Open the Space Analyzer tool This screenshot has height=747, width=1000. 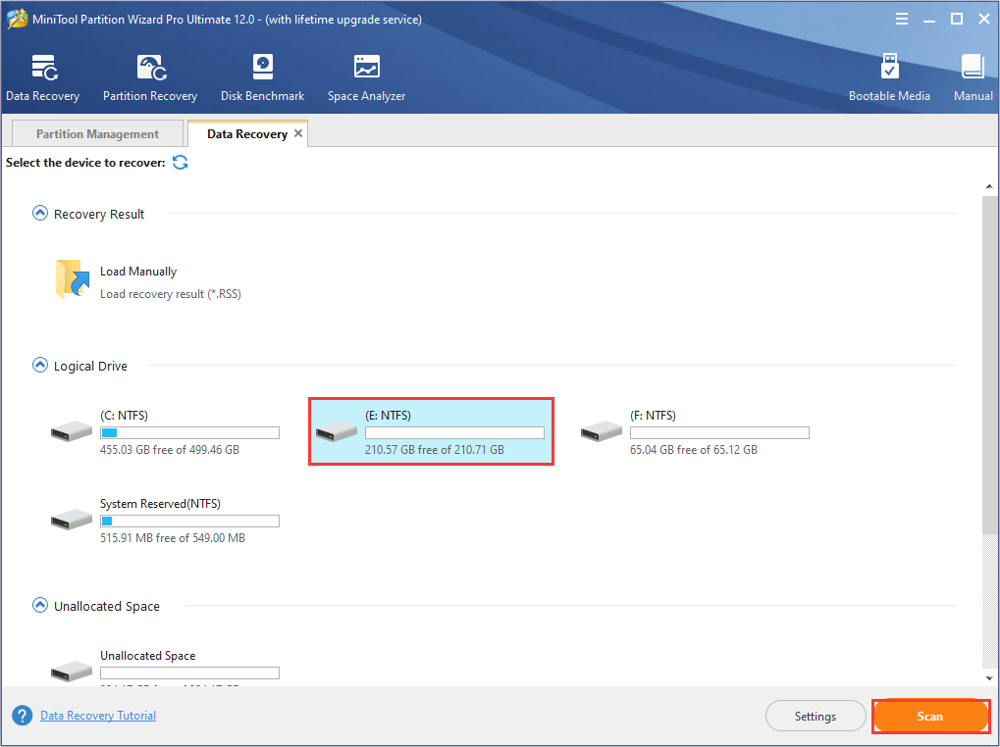pyautogui.click(x=367, y=77)
